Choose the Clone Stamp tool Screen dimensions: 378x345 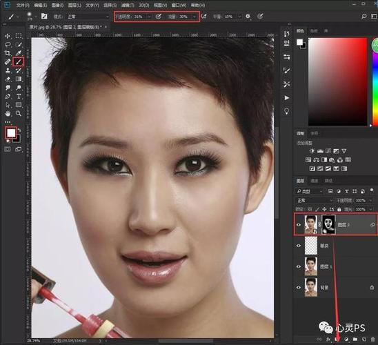click(x=8, y=70)
